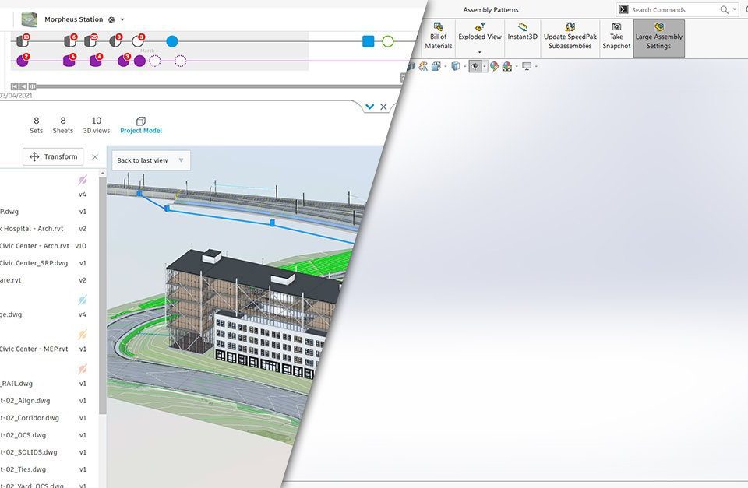The image size is (748, 488).
Task: Select the Section View icon
Action: coord(423,66)
